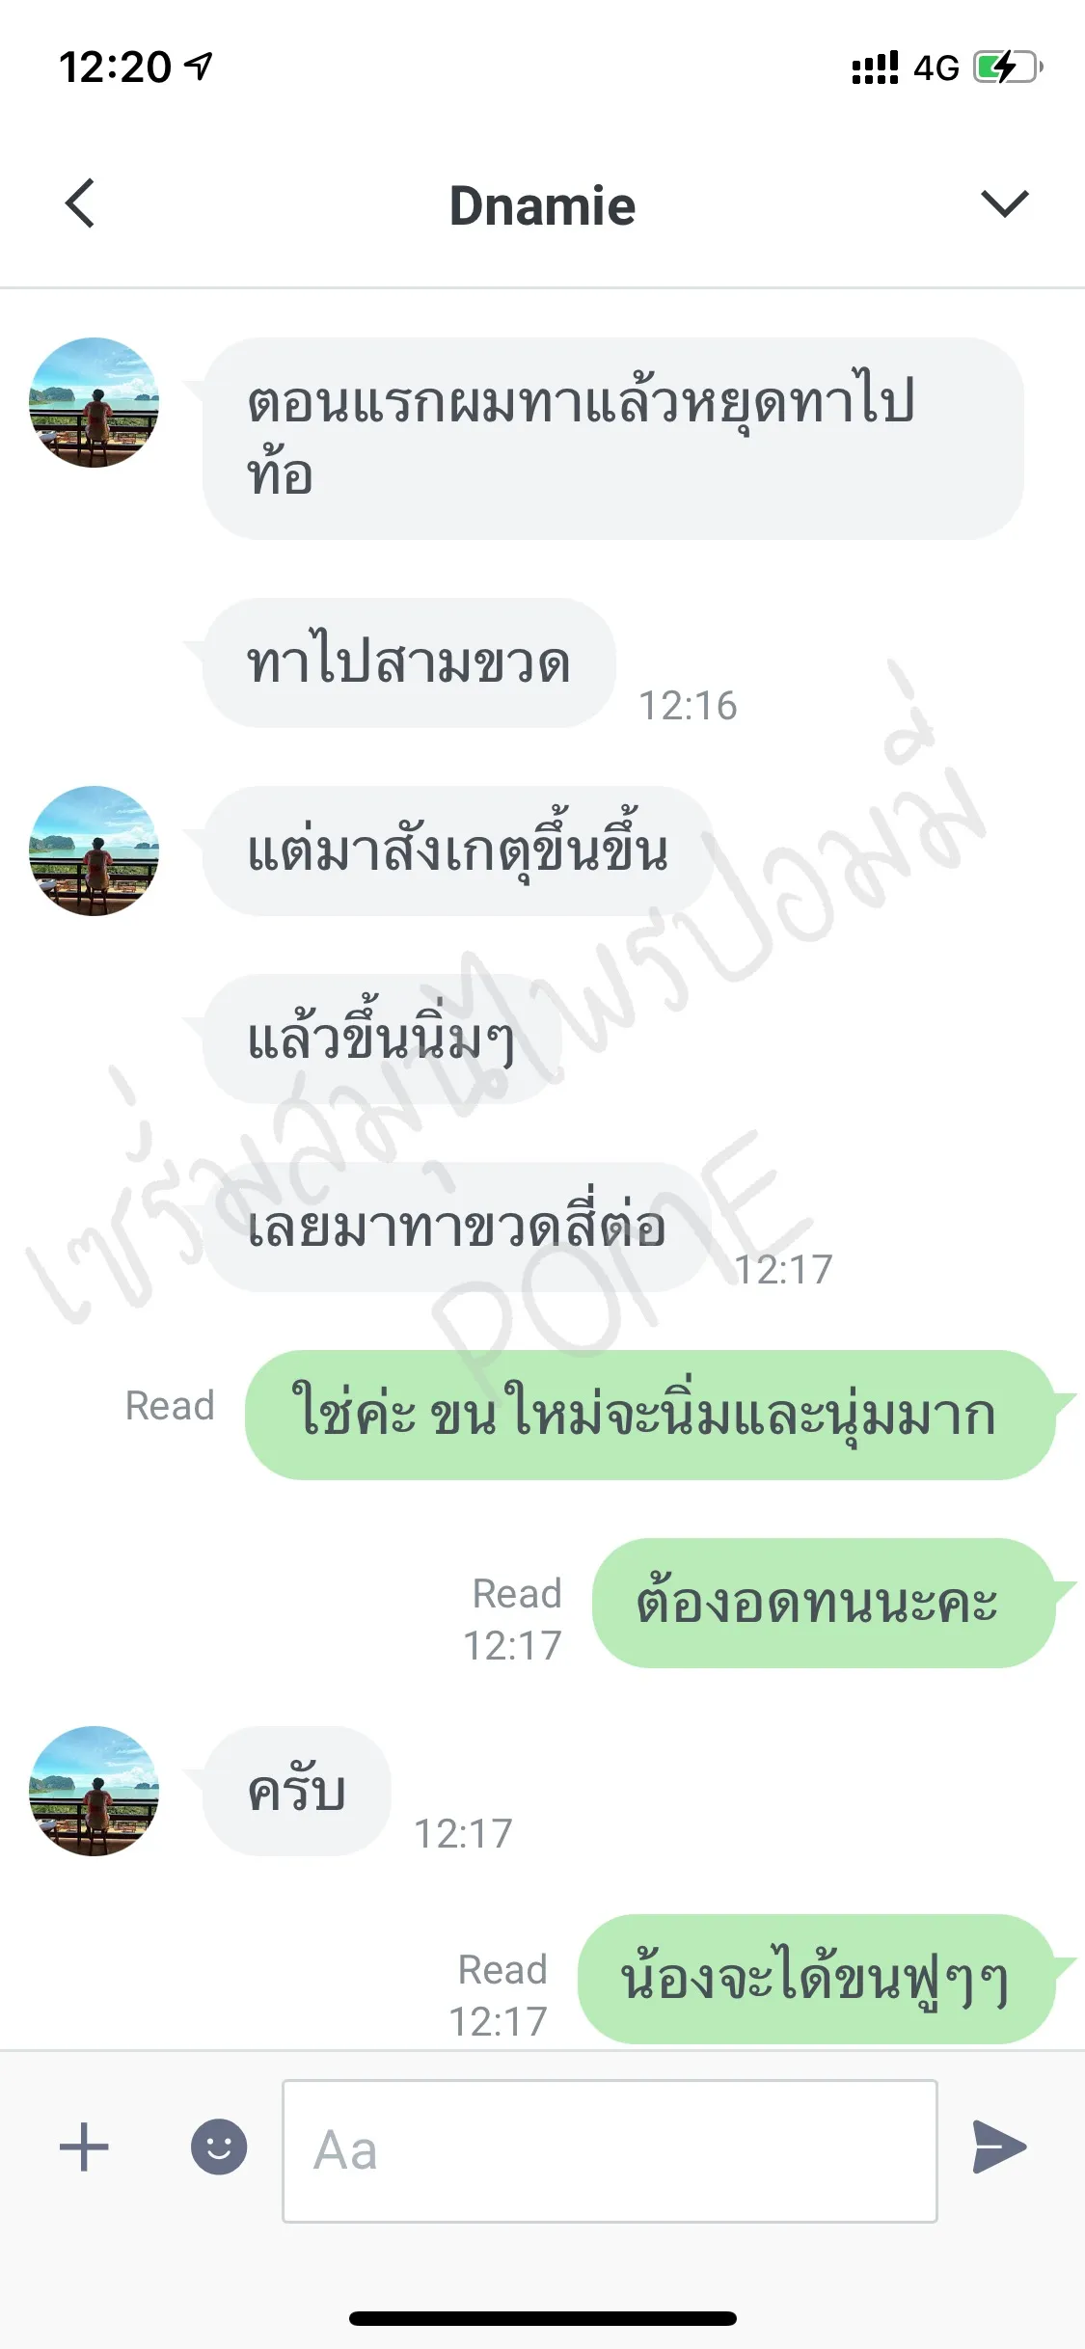Image resolution: width=1085 pixels, height=2349 pixels.
Task: Tap the battery charging status icon
Action: pyautogui.click(x=1008, y=67)
